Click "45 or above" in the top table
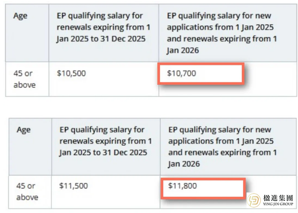Viewport: 298px width, 213px height. tap(24, 79)
